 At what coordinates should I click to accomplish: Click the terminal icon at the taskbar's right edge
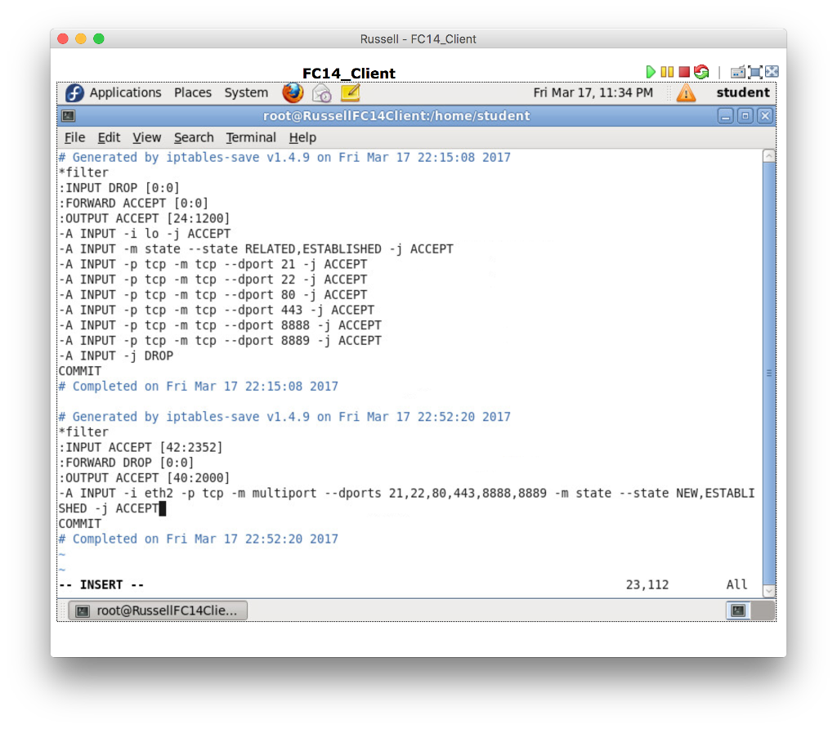click(x=738, y=610)
